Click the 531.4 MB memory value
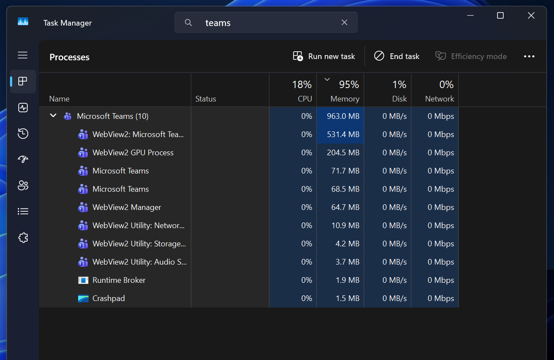554x360 pixels. click(343, 134)
